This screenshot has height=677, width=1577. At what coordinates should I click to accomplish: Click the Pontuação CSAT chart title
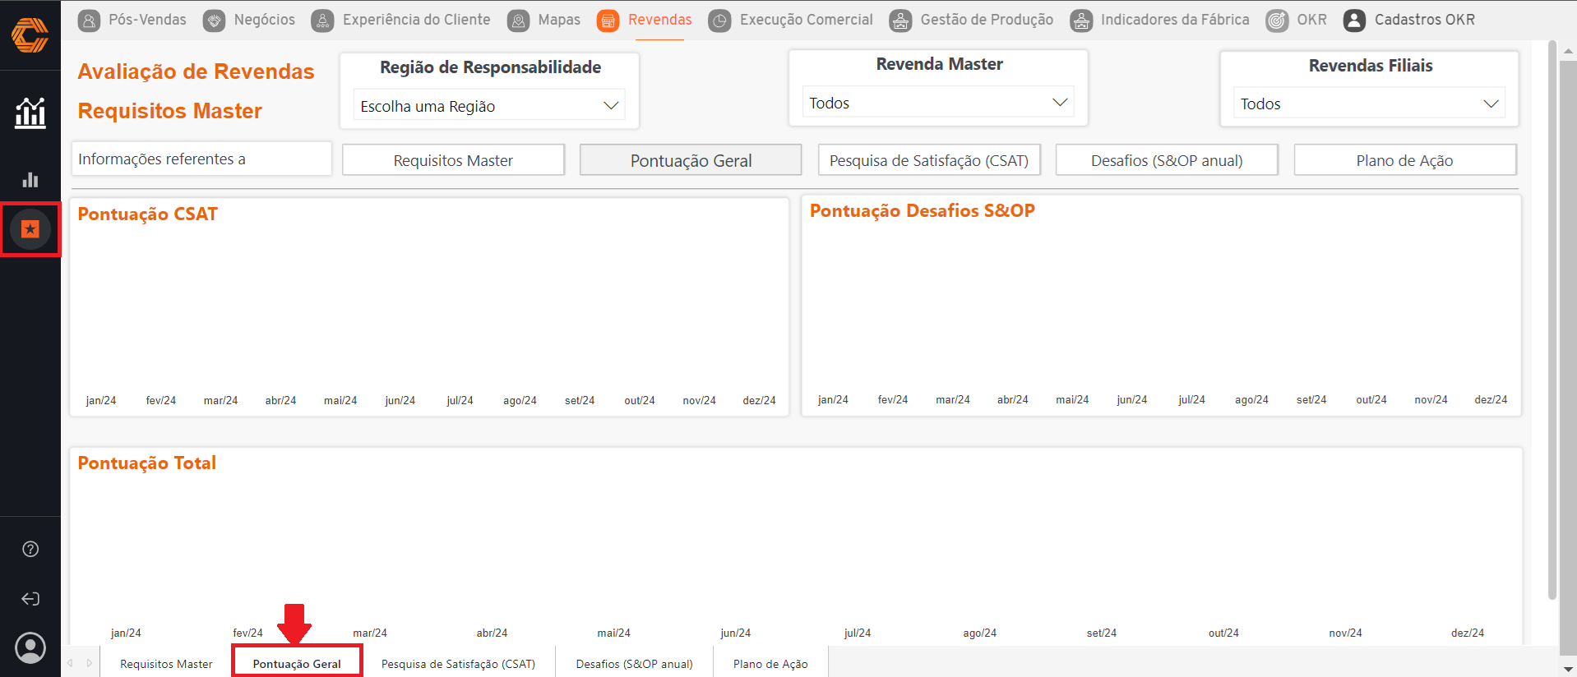(148, 214)
